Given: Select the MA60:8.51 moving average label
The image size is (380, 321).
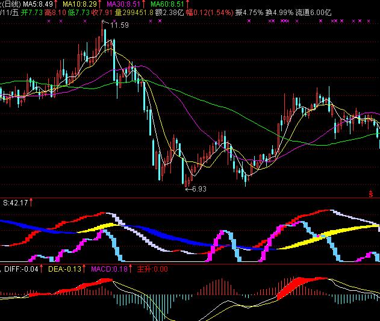Looking at the screenshot, I should 167,4.
